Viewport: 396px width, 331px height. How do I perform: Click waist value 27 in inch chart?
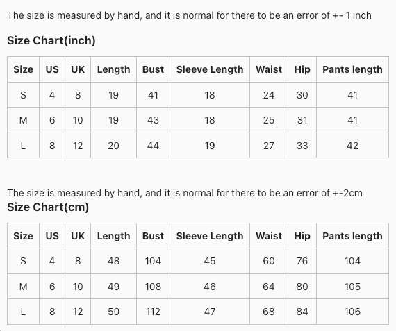[269, 146]
